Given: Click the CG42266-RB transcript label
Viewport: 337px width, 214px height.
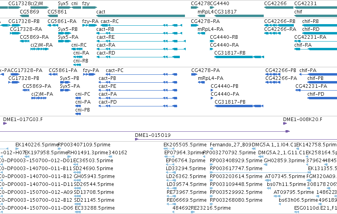Looking at the screenshot, I should click(x=280, y=21).
